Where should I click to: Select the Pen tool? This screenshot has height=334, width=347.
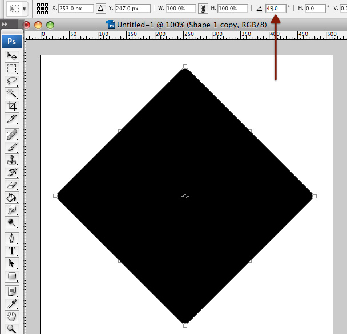tap(12, 238)
